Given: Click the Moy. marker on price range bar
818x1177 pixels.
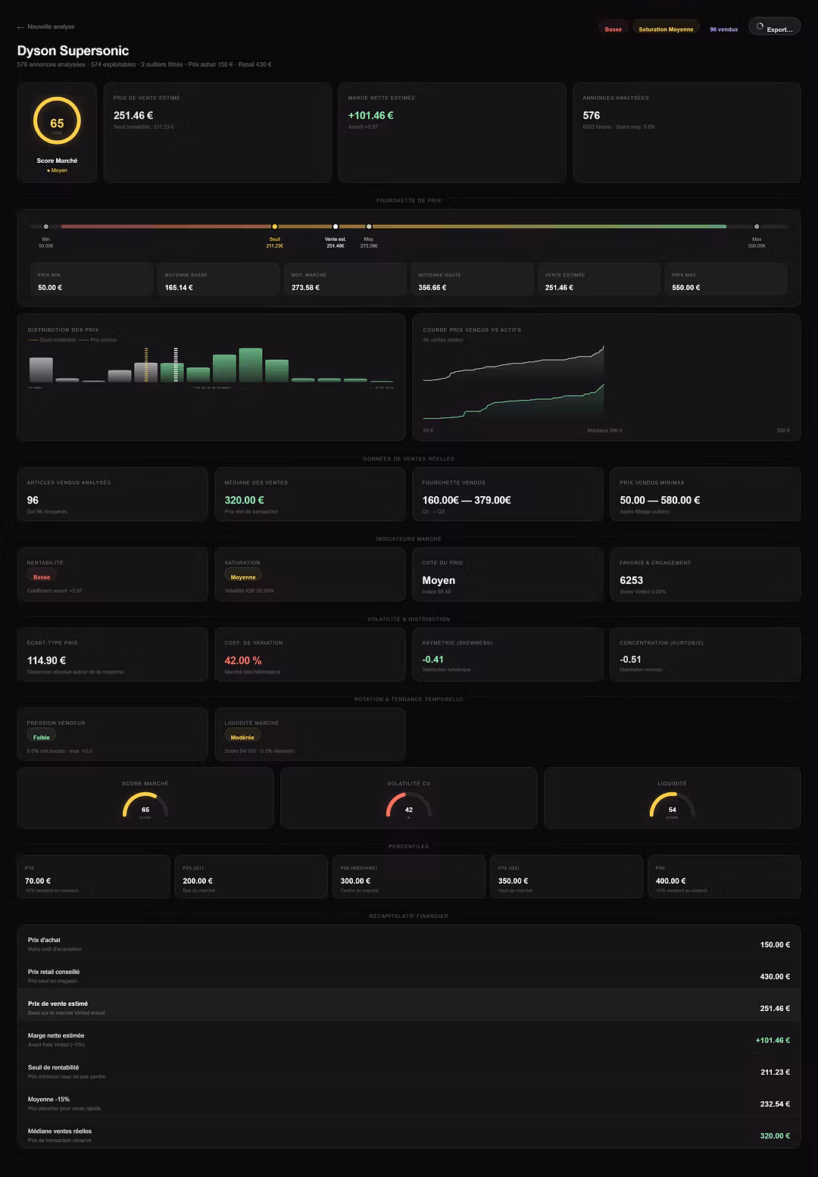Looking at the screenshot, I should 369,226.
